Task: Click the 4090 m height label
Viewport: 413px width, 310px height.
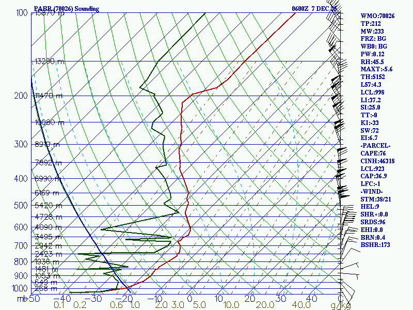Action: [x=48, y=227]
